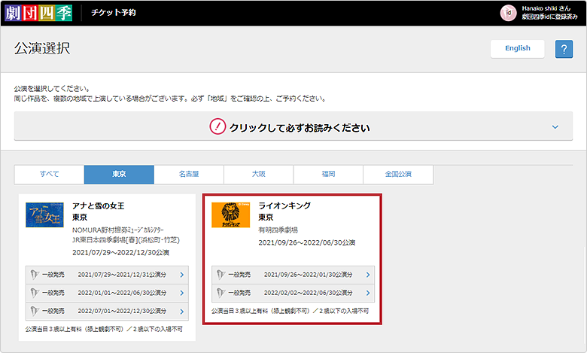The height and width of the screenshot is (353, 587).
Task: Click arrow on 2021/09/26～2022/01/30 row
Action: click(x=368, y=275)
